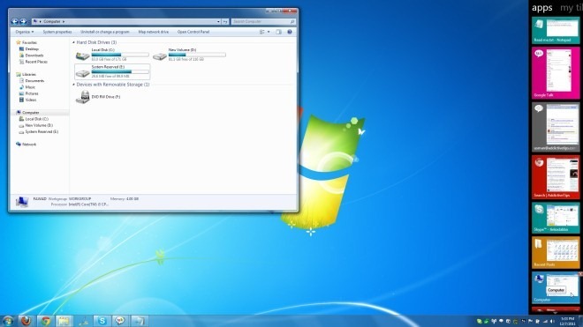This screenshot has width=583, height=327.
Task: Select the Local Disk (C:) drive icon
Action: (82, 56)
